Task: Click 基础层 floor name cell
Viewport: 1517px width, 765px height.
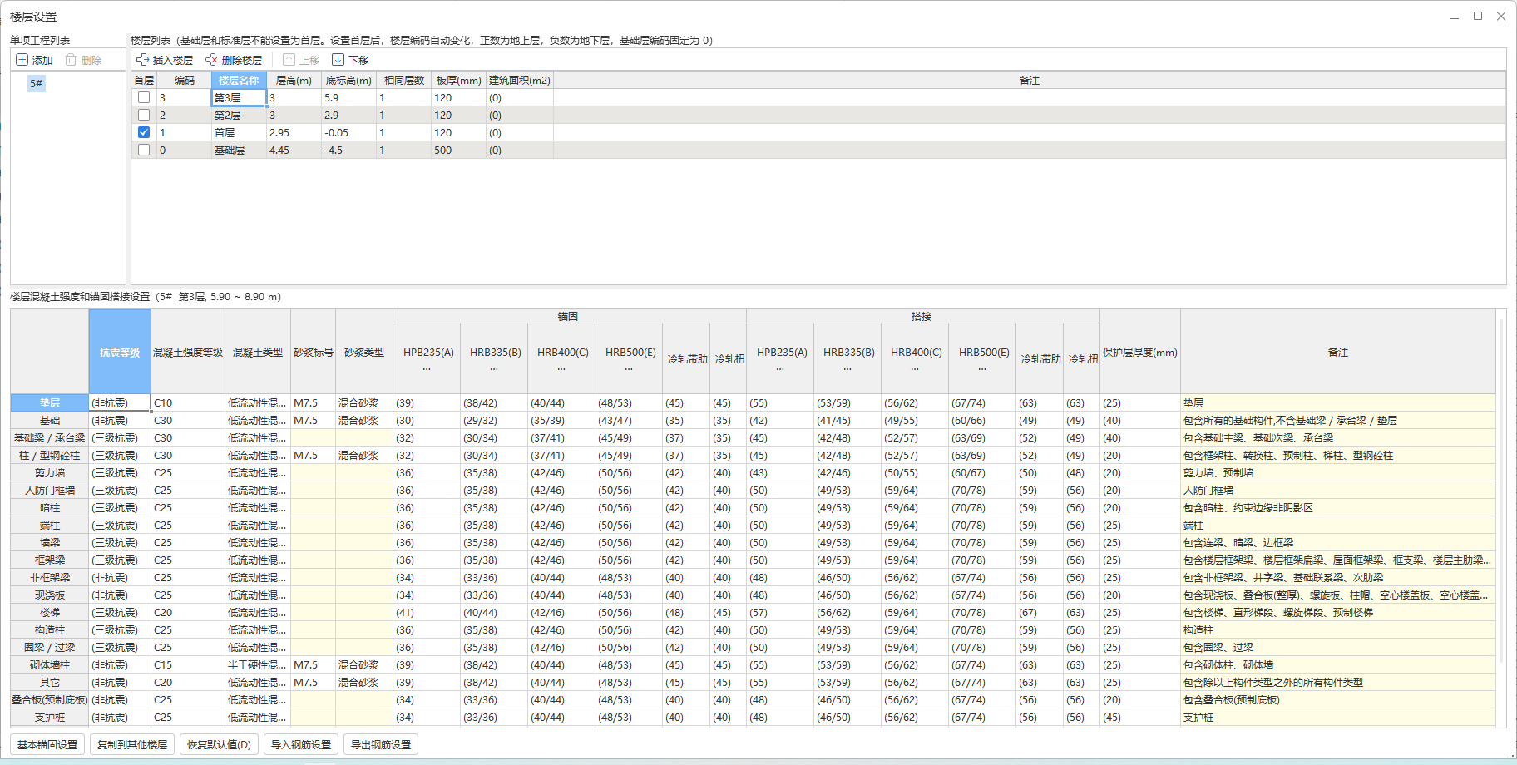Action: point(239,150)
